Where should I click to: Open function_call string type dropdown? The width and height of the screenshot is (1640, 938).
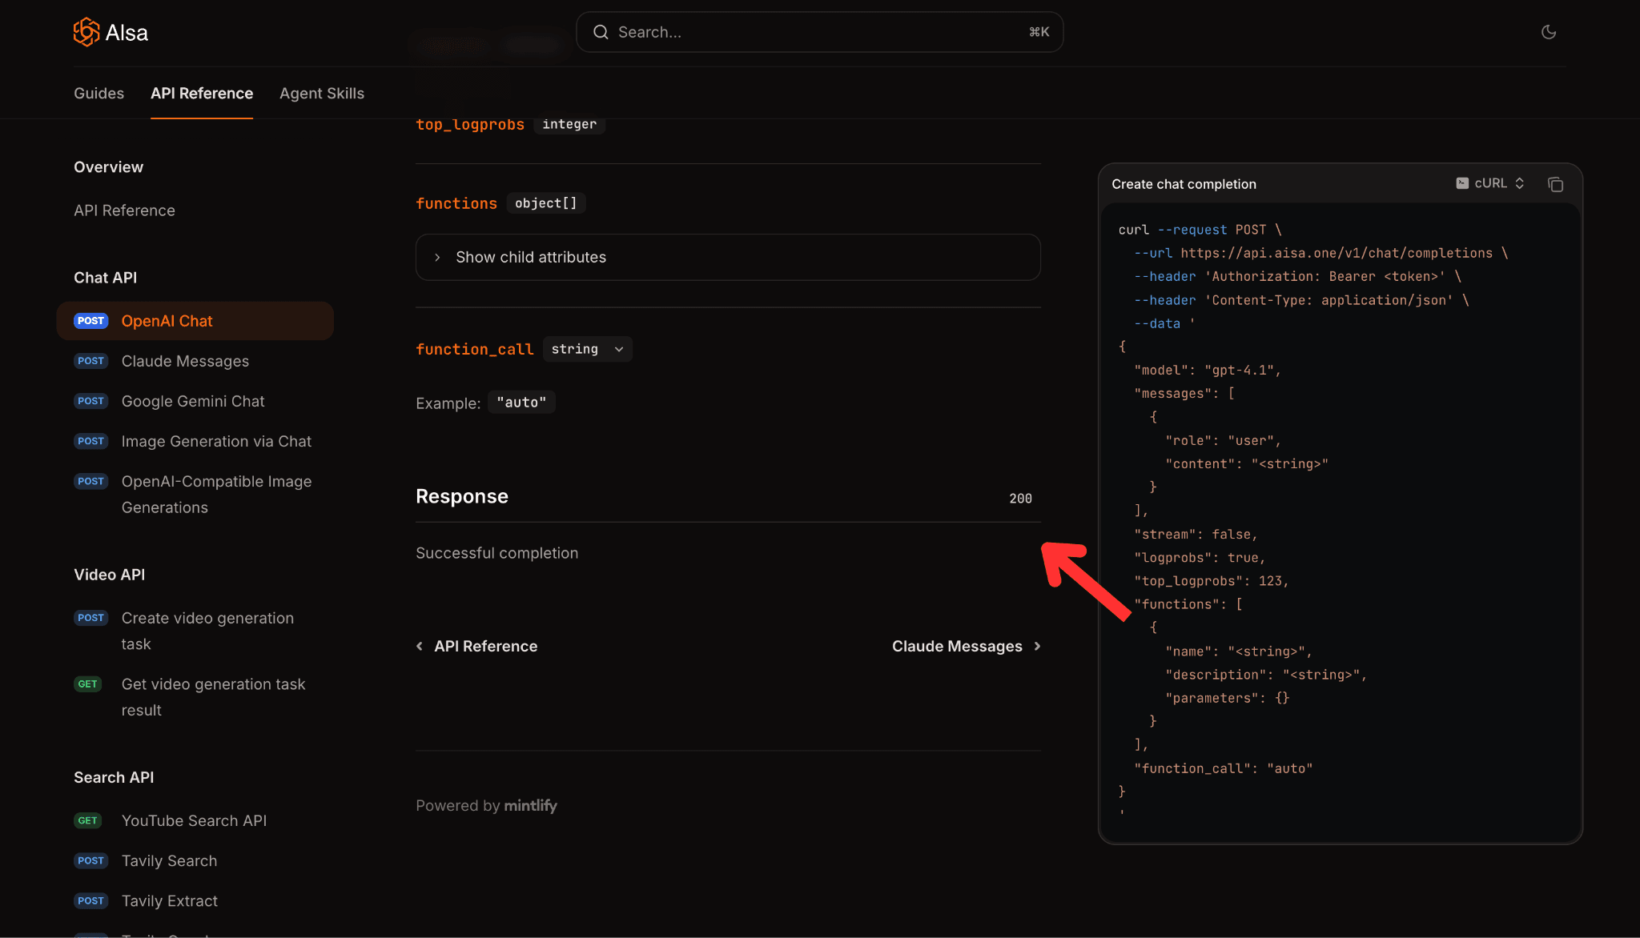[587, 349]
